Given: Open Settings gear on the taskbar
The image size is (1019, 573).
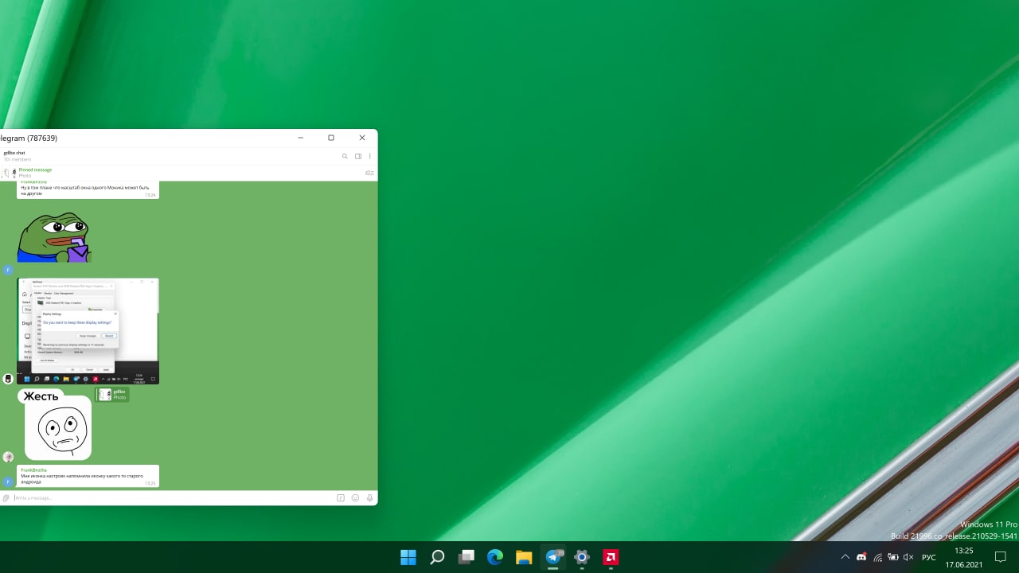Looking at the screenshot, I should pyautogui.click(x=582, y=557).
